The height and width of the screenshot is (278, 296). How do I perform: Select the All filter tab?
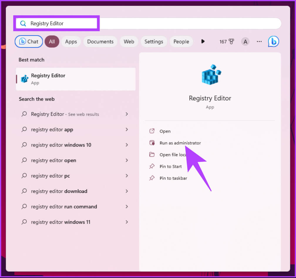pyautogui.click(x=52, y=41)
